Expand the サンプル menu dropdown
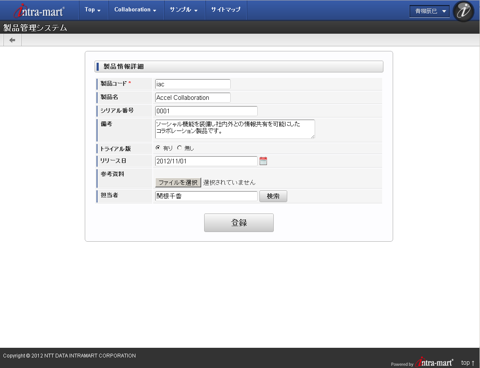The height and width of the screenshot is (368, 480). click(183, 10)
